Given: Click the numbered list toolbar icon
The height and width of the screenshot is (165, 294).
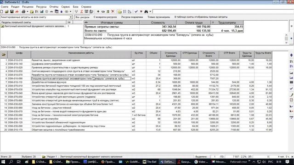Looking at the screenshot, I should [124, 11].
